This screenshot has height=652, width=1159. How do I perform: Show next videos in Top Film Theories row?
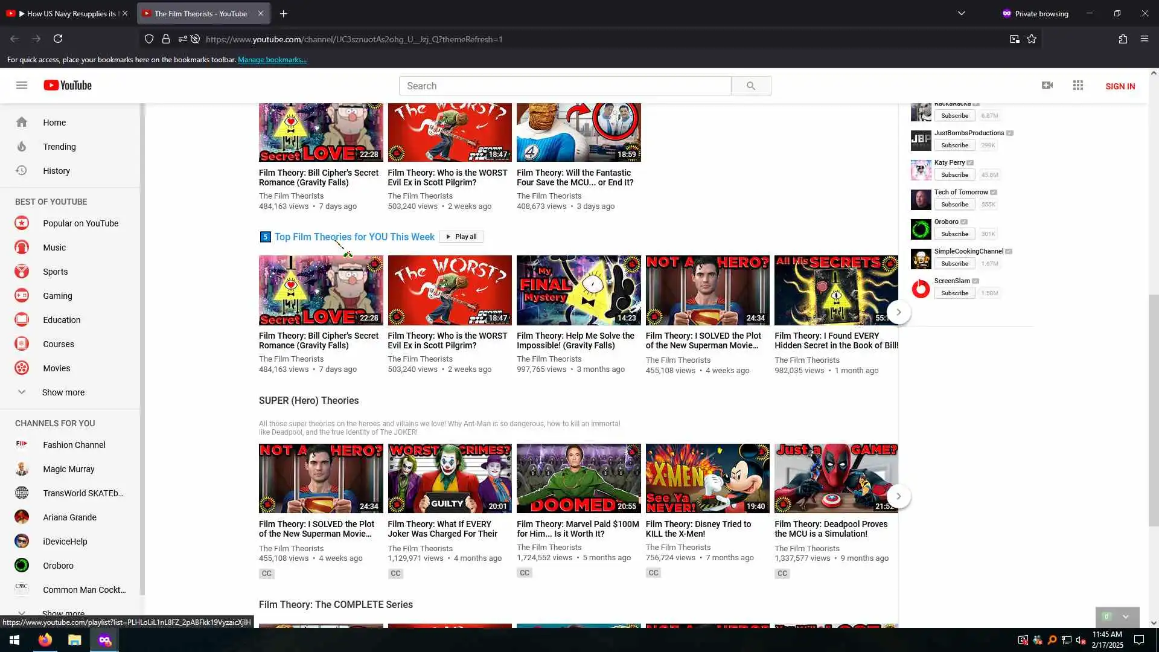coord(898,312)
